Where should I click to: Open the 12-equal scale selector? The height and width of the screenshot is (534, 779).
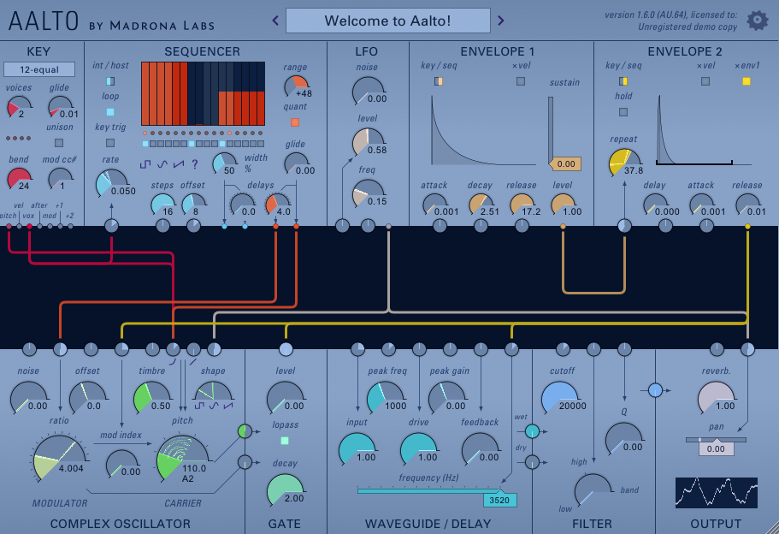click(38, 69)
